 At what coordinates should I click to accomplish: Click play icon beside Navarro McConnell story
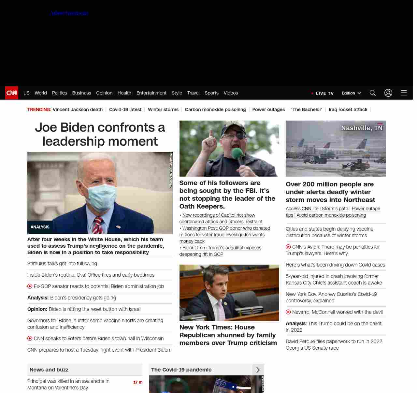288,312
